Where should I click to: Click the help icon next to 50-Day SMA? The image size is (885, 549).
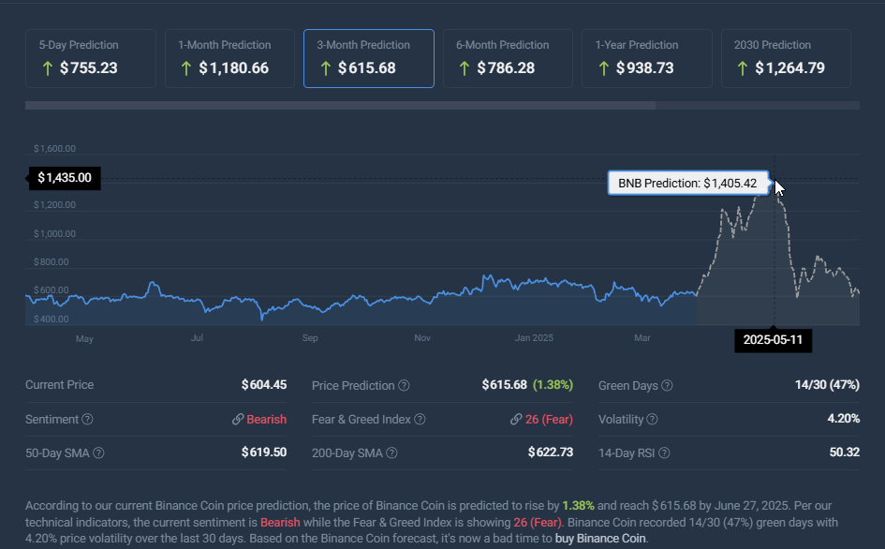[98, 453]
